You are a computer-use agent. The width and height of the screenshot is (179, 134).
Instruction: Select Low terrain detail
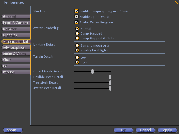[77, 57]
